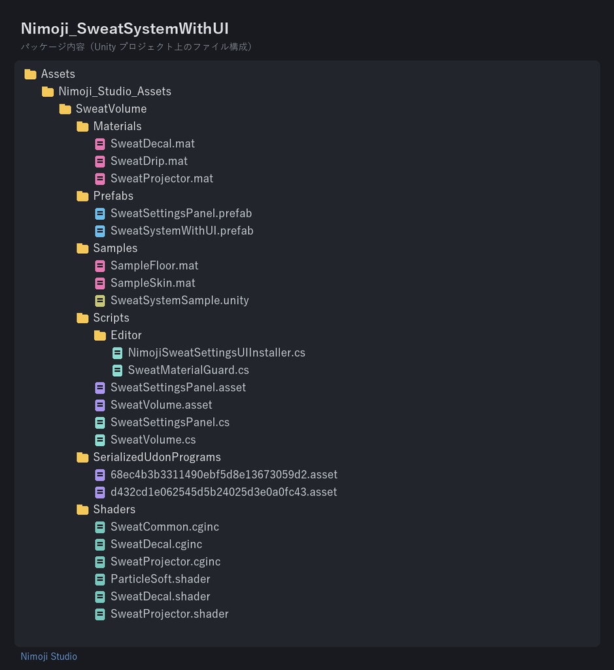Click the icon next to SweatProjector.shader

100,614
